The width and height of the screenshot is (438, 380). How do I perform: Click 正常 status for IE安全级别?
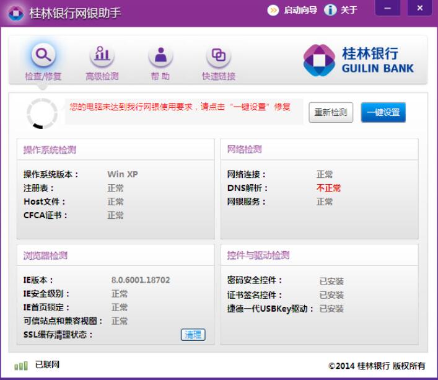(120, 294)
